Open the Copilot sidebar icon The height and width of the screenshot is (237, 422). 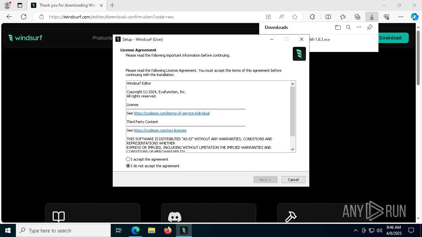(x=414, y=17)
